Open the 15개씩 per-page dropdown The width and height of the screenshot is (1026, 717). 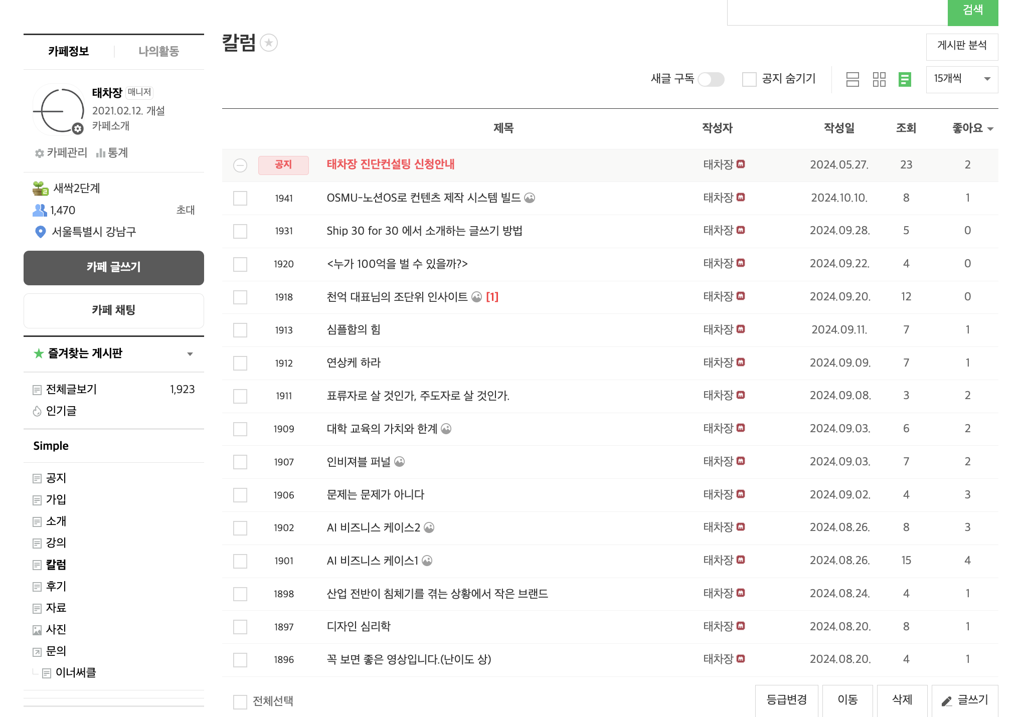(x=962, y=79)
